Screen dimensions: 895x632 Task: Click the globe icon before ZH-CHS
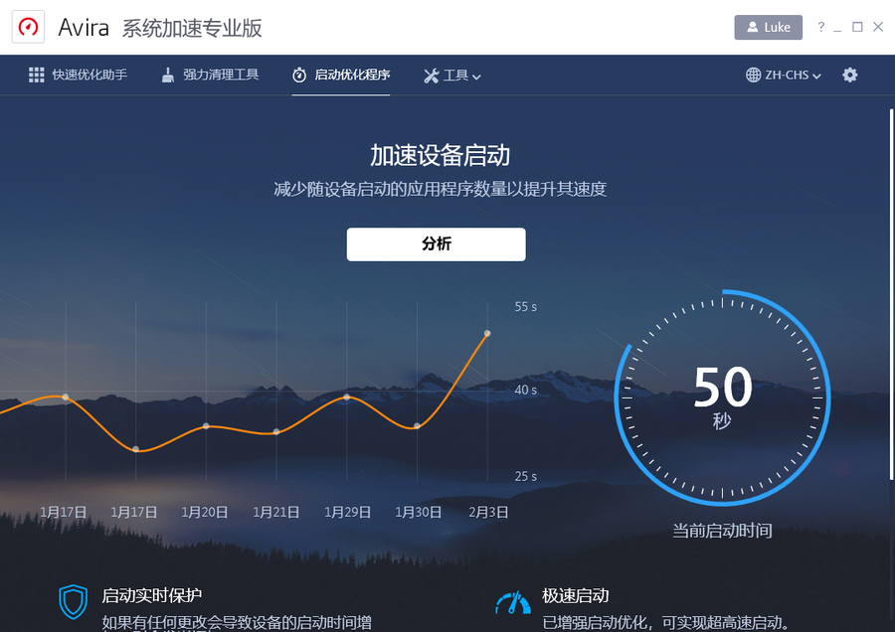[x=753, y=75]
